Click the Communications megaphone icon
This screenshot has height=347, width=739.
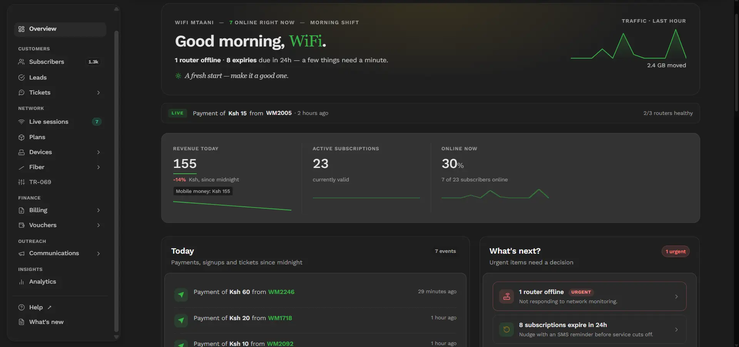coord(22,253)
